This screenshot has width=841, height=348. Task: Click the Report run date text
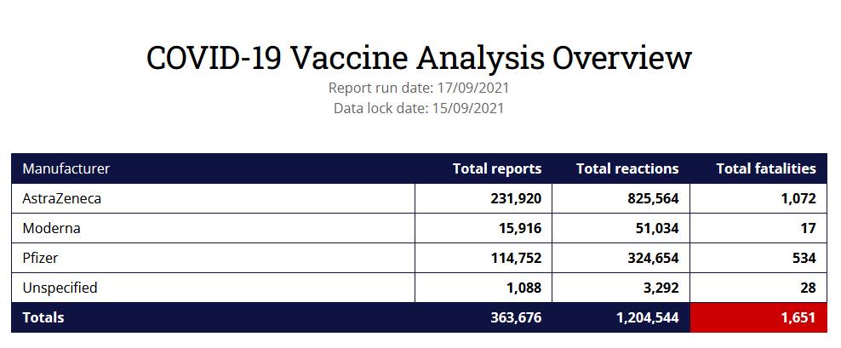(x=420, y=88)
